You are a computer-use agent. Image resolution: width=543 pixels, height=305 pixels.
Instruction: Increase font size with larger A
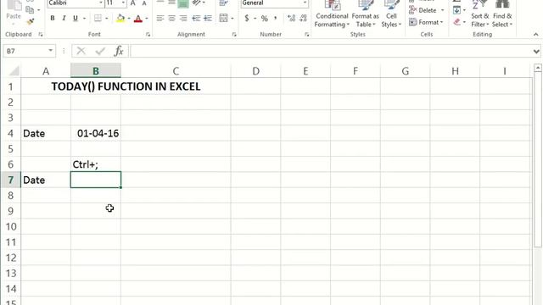click(133, 3)
